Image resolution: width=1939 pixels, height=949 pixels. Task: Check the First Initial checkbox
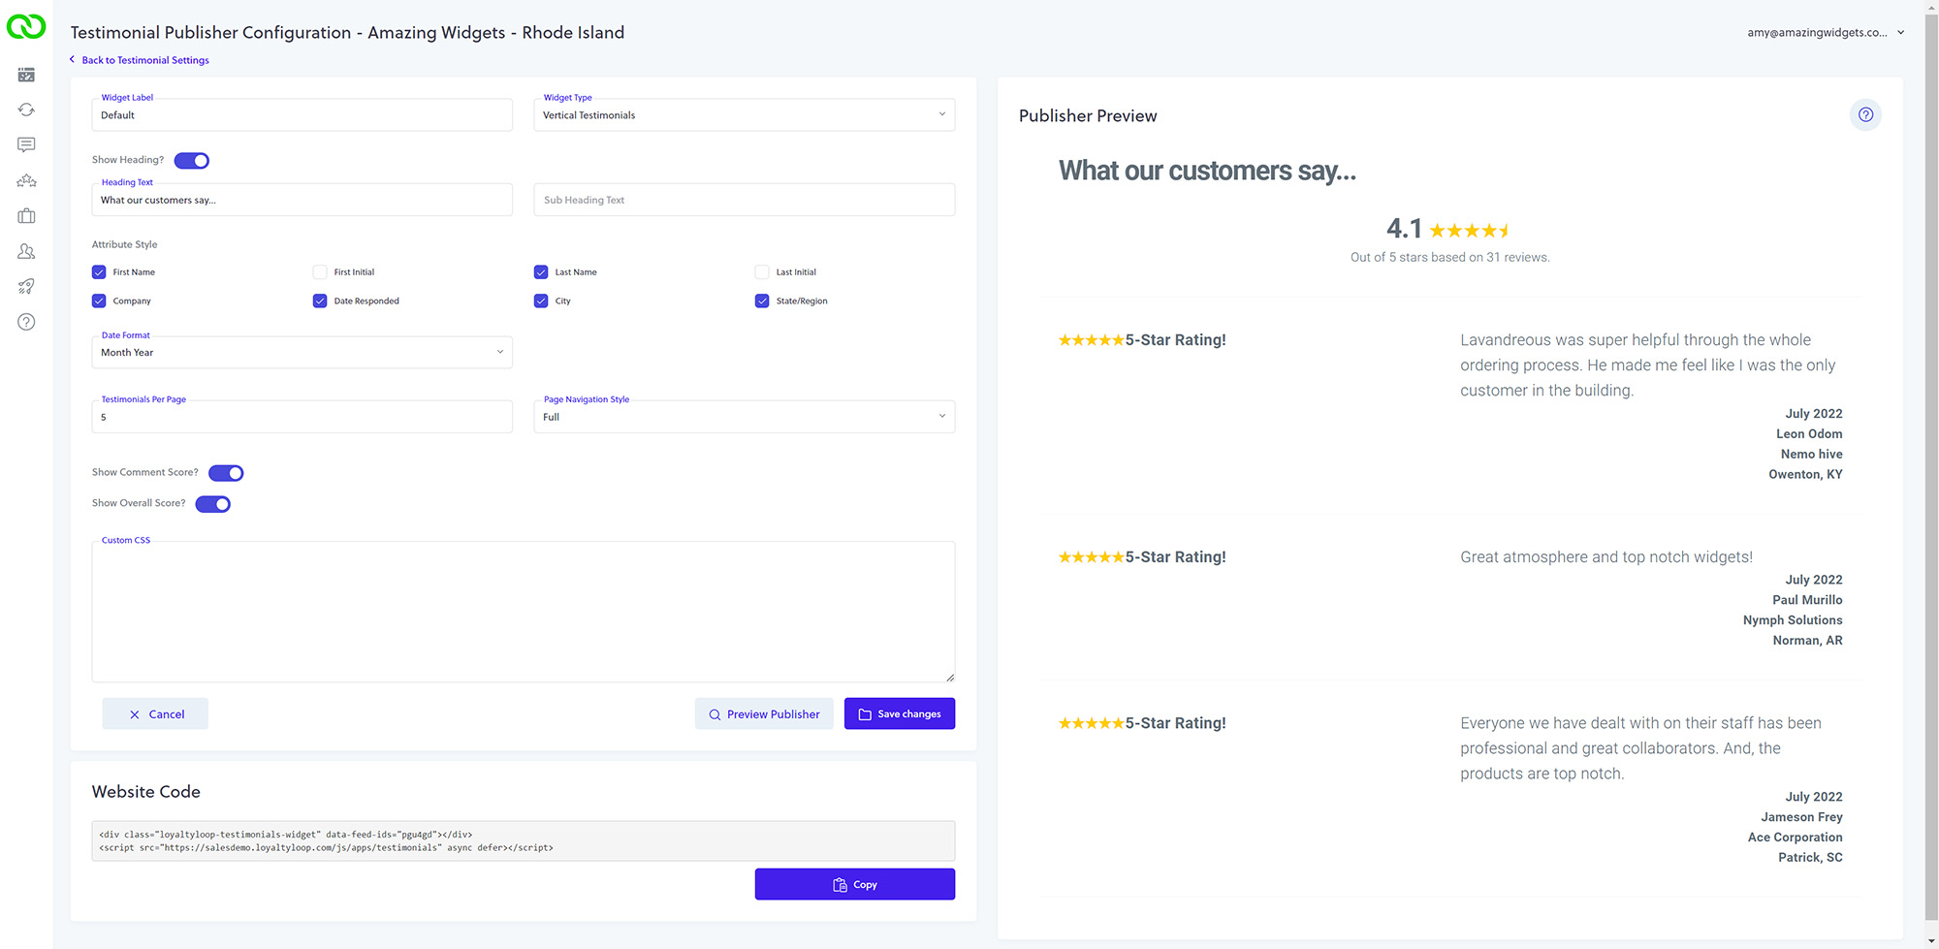pyautogui.click(x=320, y=272)
